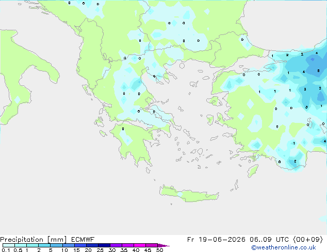Click the legend label '10'

(x=64, y=250)
